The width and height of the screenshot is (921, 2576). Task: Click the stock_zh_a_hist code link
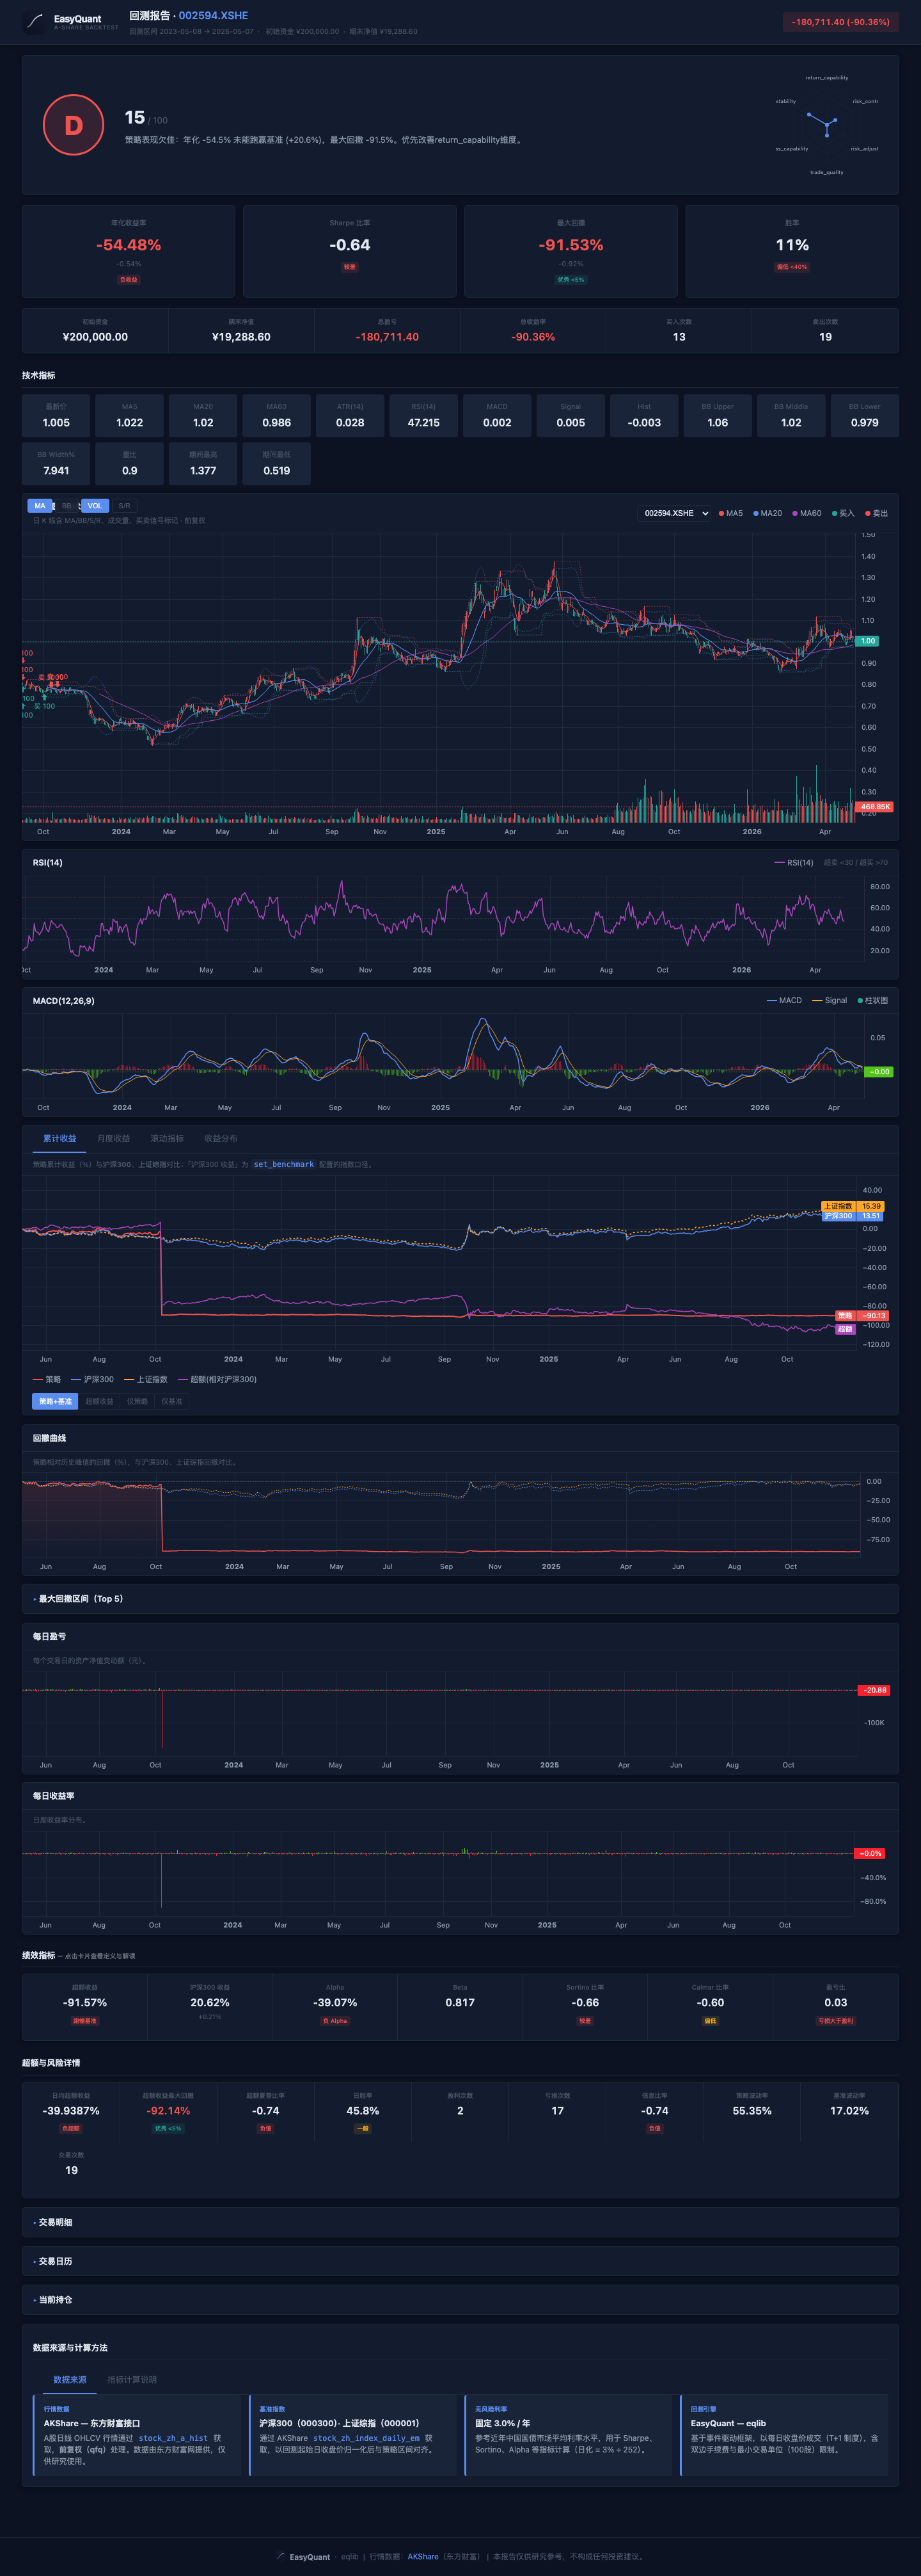[173, 2438]
